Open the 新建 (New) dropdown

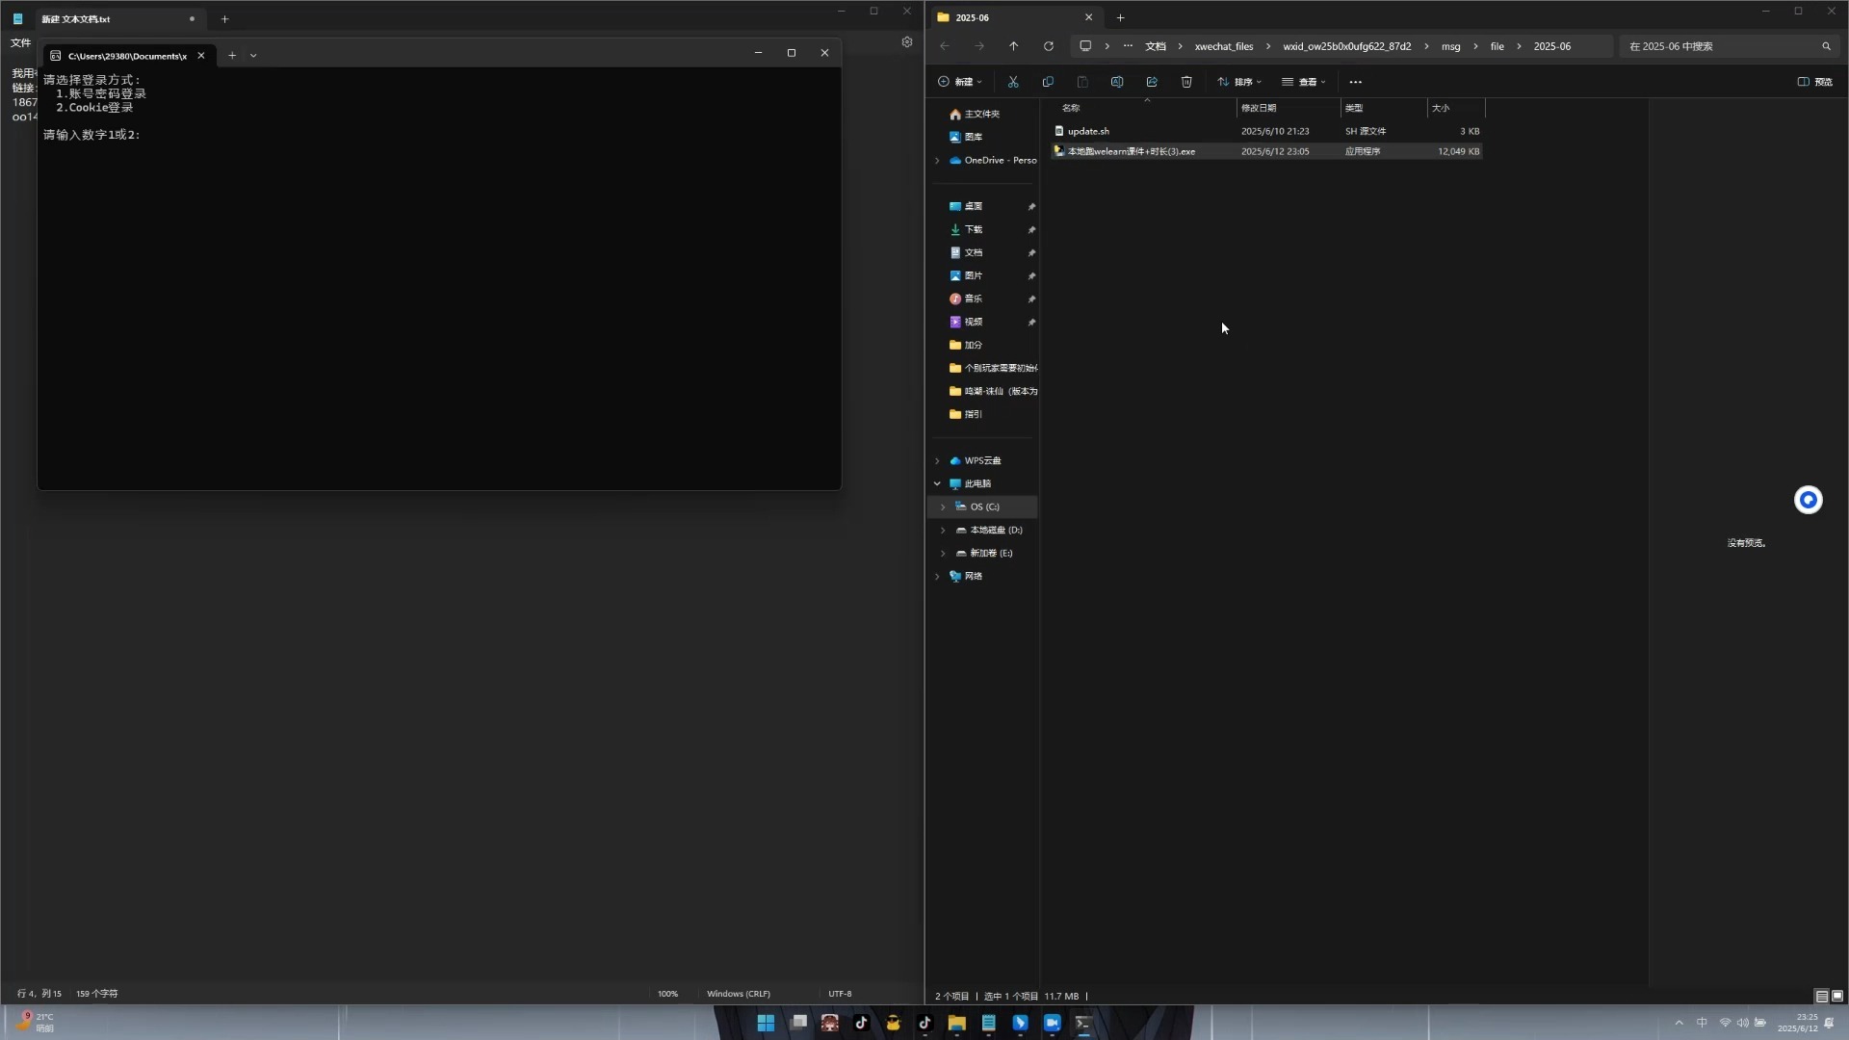click(959, 82)
